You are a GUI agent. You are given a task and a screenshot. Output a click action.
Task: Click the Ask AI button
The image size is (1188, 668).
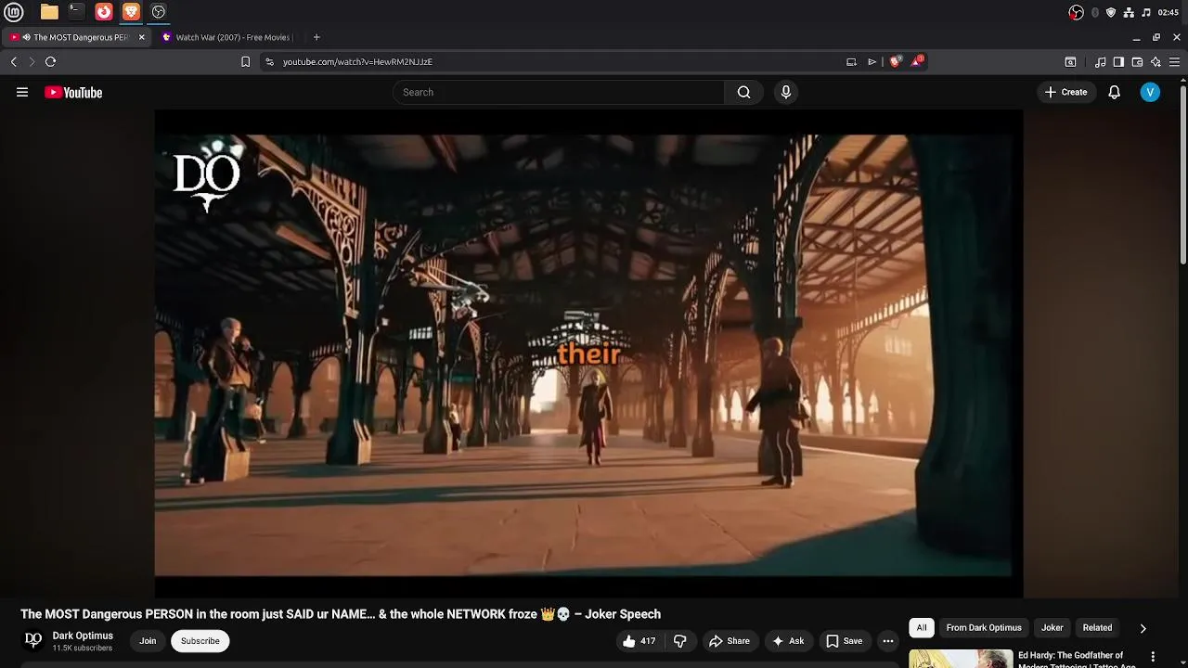(x=788, y=641)
